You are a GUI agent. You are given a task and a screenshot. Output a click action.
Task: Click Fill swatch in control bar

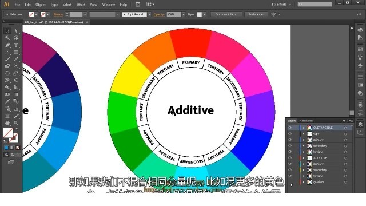[x=31, y=14]
